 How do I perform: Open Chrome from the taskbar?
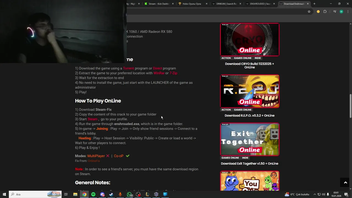click(84, 194)
